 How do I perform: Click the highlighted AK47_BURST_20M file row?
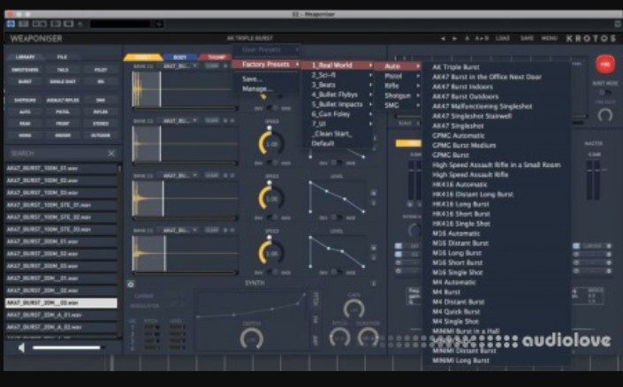pos(61,303)
